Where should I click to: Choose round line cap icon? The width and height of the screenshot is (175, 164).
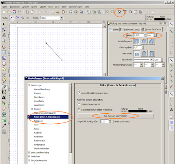[144, 53]
